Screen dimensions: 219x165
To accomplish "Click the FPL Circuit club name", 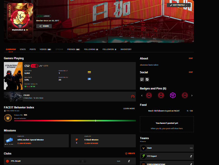I will pyautogui.click(x=16, y=161).
